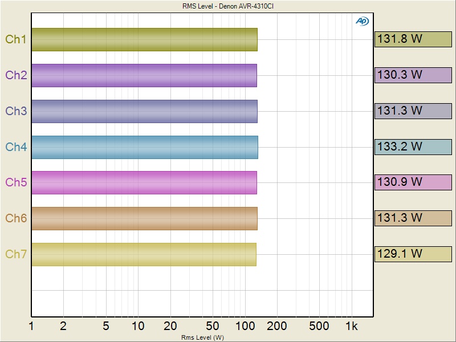Click the purple Ch2 bar

[144, 75]
